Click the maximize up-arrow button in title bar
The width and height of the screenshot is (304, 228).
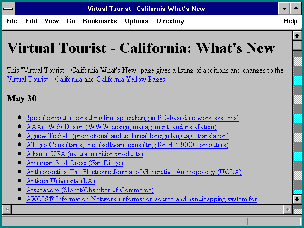296,9
